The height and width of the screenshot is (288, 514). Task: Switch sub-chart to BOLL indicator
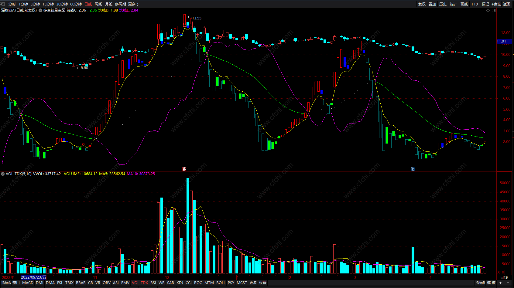pyautogui.click(x=221, y=283)
